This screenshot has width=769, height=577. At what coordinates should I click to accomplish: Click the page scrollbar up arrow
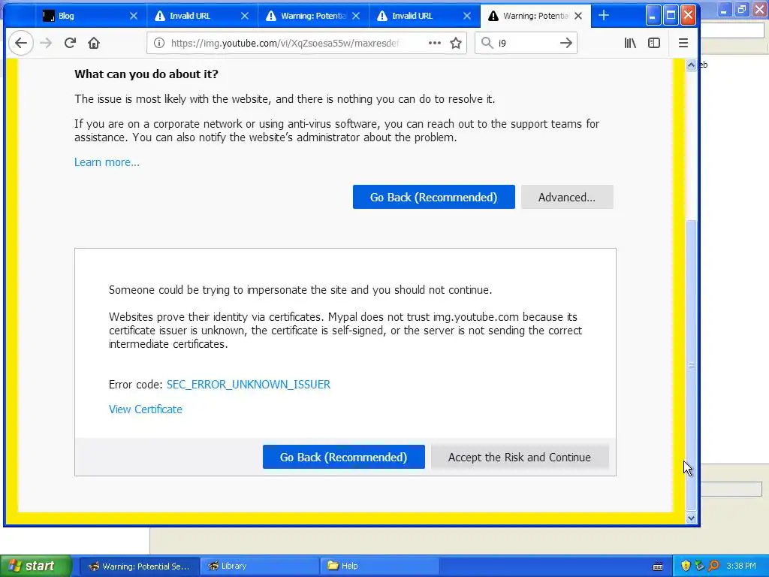691,65
